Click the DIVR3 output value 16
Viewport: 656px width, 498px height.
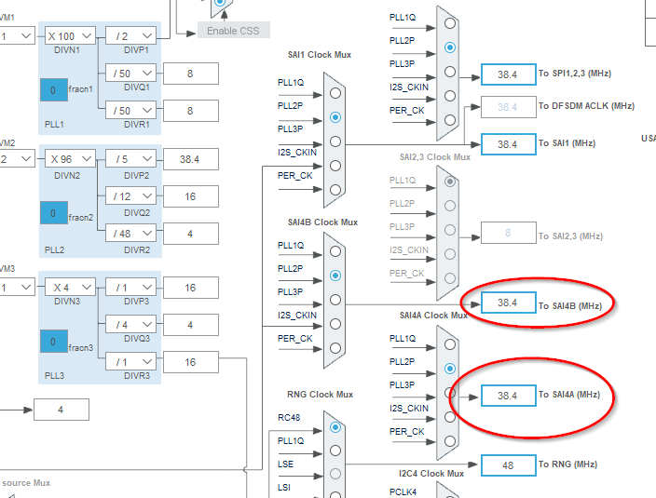(191, 362)
